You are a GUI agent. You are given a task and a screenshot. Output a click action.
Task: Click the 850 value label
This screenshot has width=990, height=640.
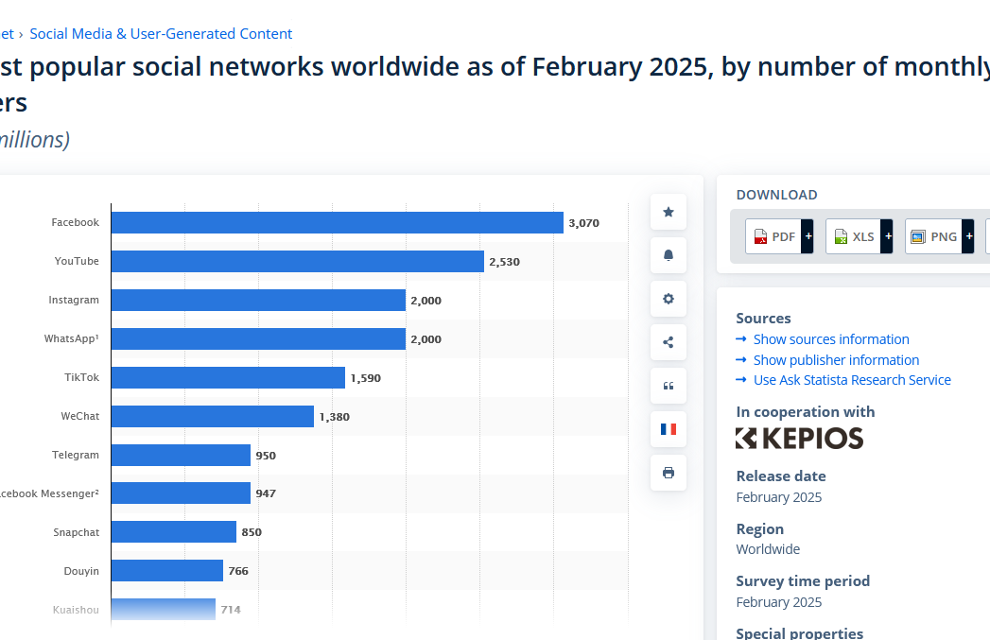pos(252,532)
